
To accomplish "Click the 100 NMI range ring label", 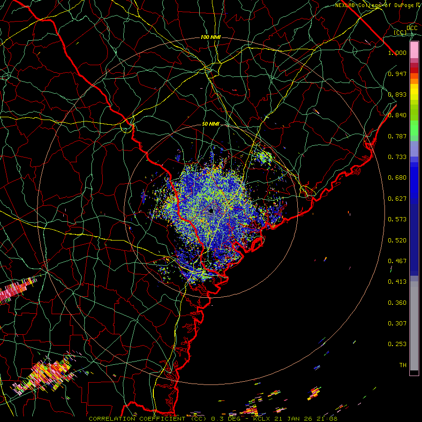I will tap(211, 37).
